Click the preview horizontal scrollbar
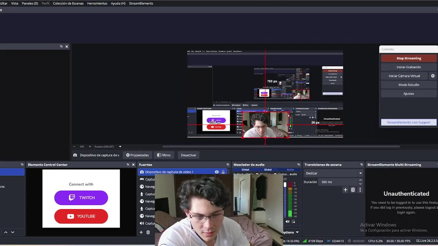 281,147
